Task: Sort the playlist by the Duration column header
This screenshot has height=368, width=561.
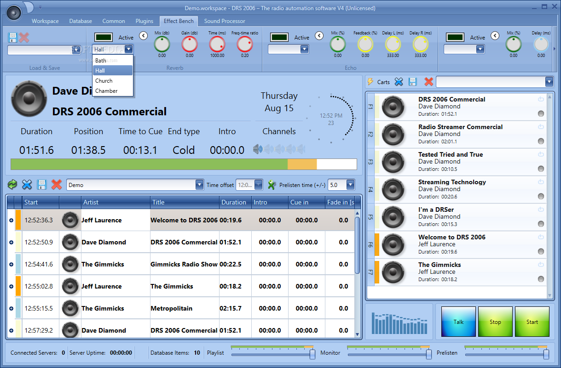Action: (x=235, y=202)
